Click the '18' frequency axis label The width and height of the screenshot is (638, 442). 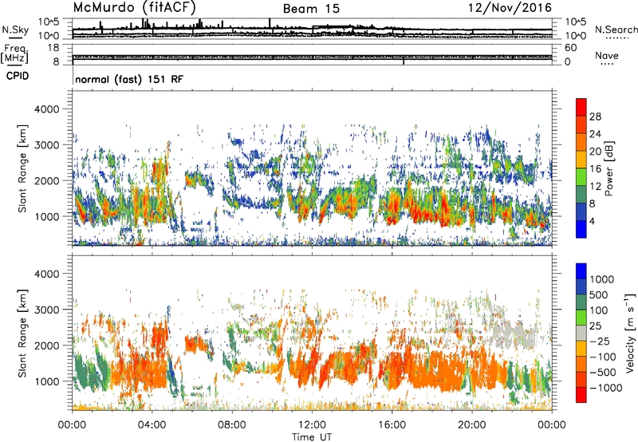click(53, 48)
